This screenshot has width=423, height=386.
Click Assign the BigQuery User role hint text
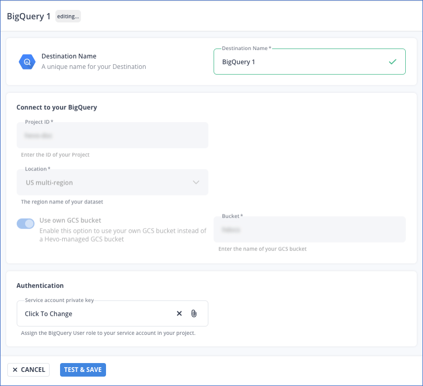point(108,333)
